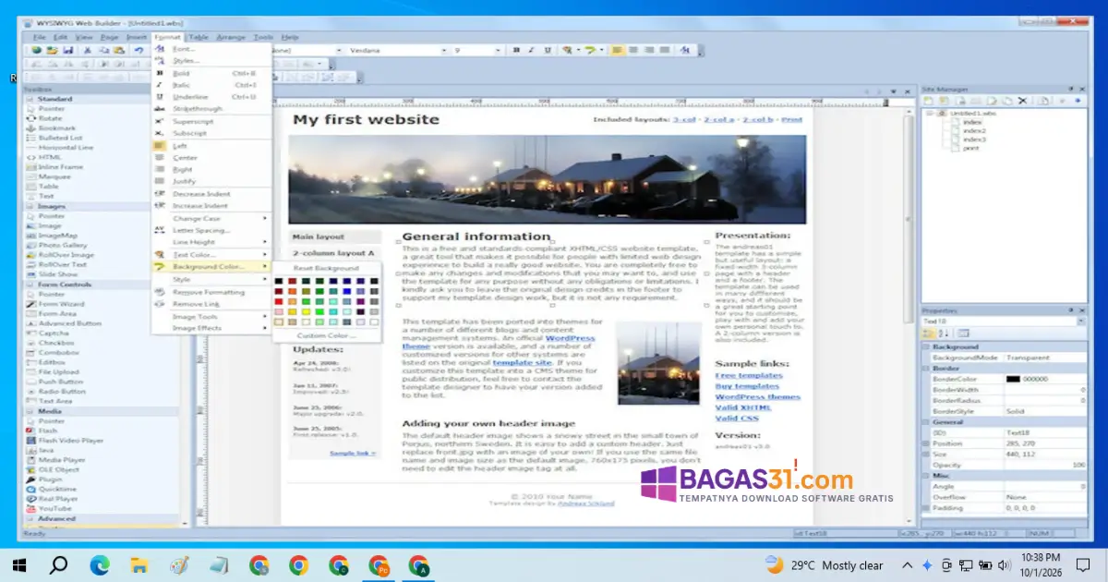The width and height of the screenshot is (1108, 582).
Task: Select the Slide Show tool in the Toolbox
Action: coord(57,274)
